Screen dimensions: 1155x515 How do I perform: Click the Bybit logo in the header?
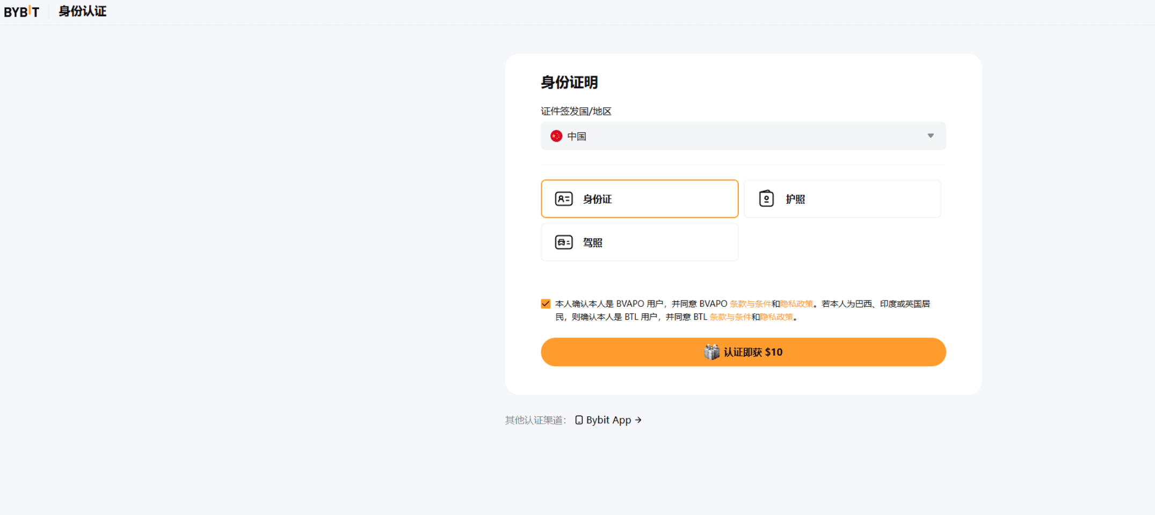[21, 11]
